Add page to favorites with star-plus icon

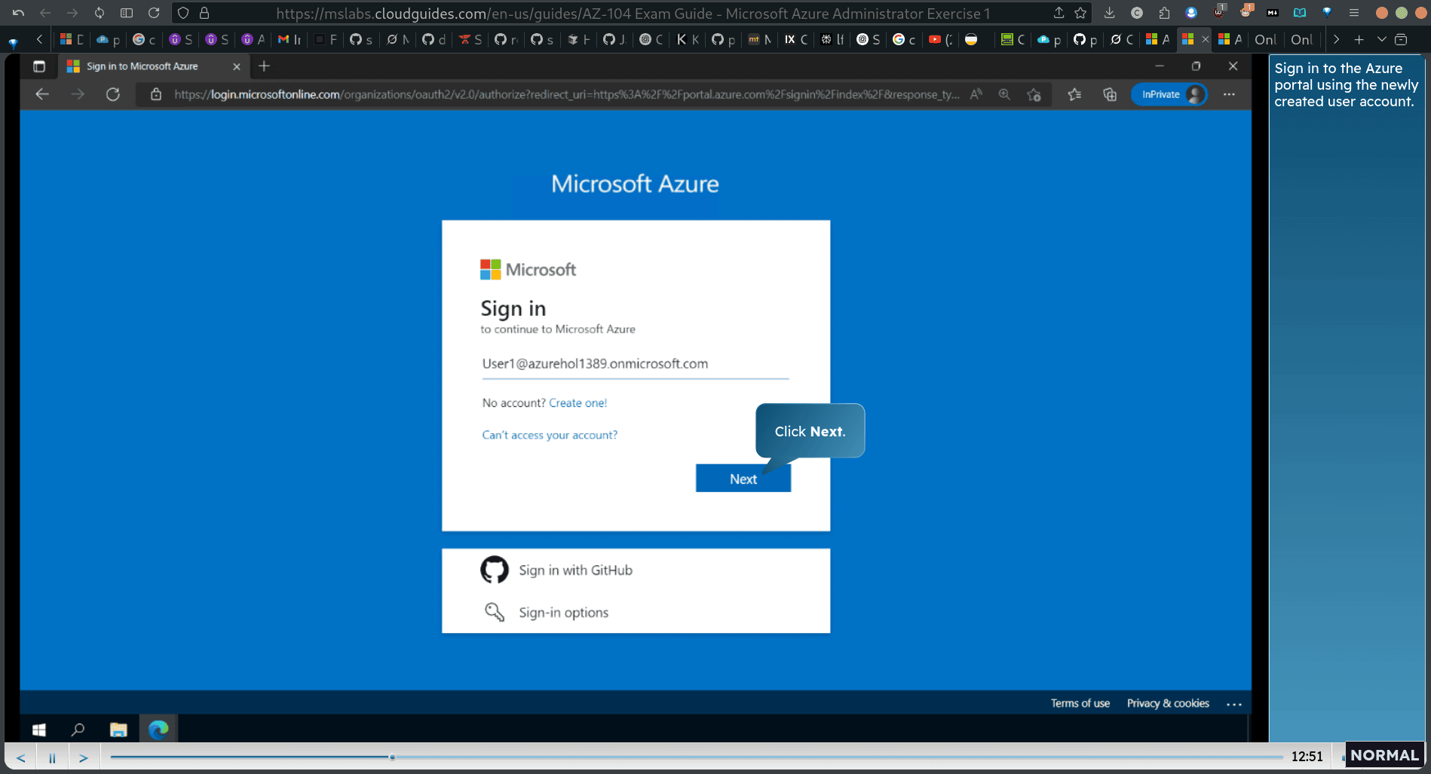pos(1034,94)
